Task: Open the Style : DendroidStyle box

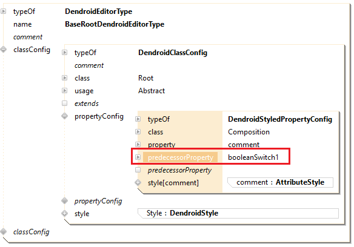Action: coord(238,213)
